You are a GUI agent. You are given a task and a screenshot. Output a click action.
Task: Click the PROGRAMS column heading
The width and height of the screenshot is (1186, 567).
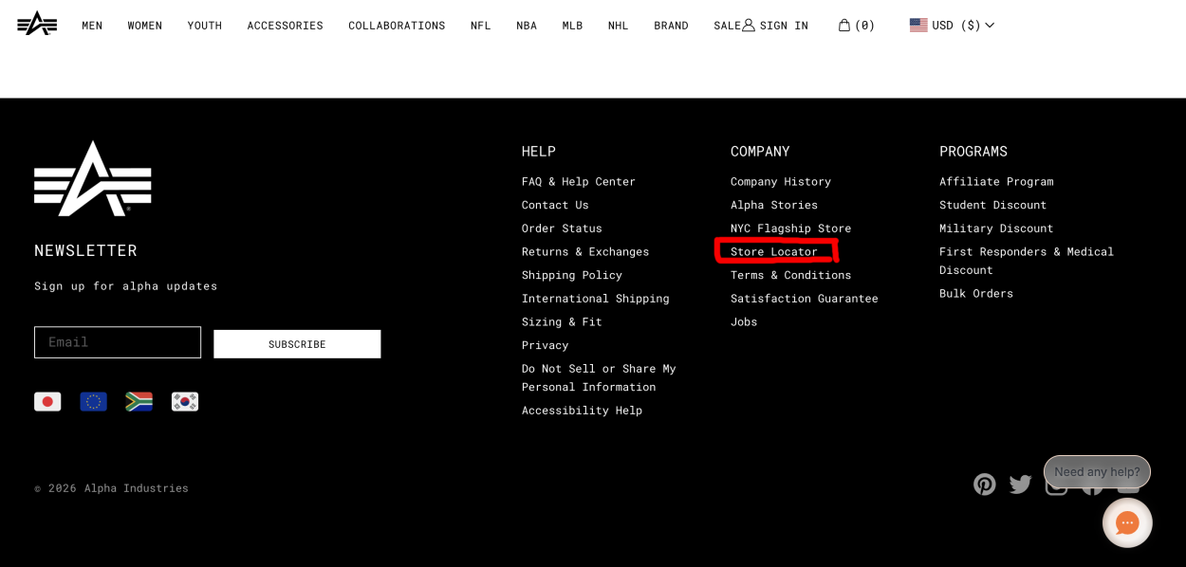[973, 151]
